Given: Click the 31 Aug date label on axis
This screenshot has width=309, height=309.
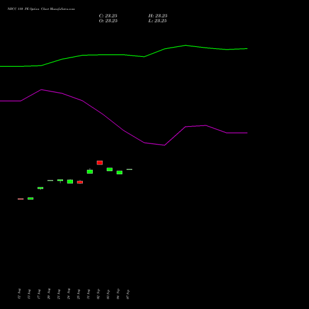Looking at the screenshot, I should (88, 294).
